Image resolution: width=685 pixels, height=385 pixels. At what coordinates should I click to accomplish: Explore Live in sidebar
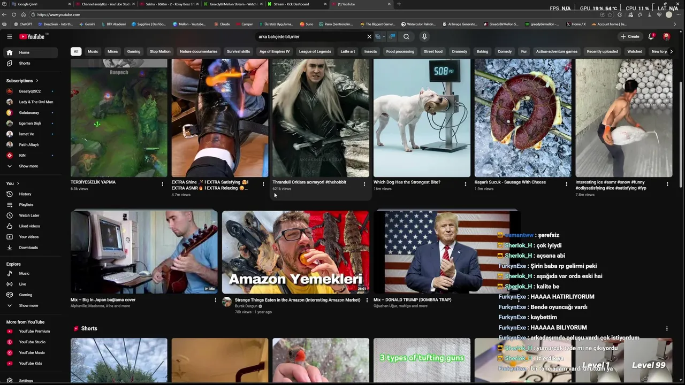[32, 284]
